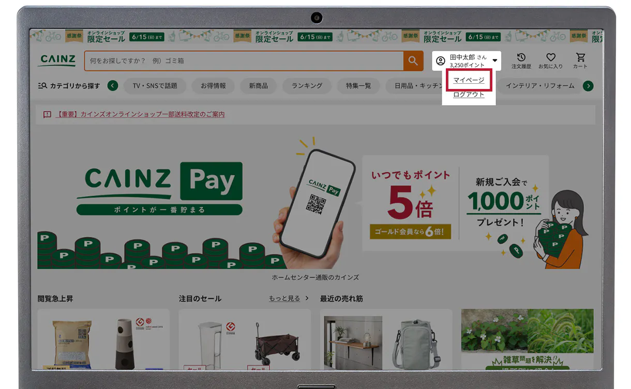Click the 限定セール top promotional banner
This screenshot has height=389, width=631.
click(x=316, y=36)
